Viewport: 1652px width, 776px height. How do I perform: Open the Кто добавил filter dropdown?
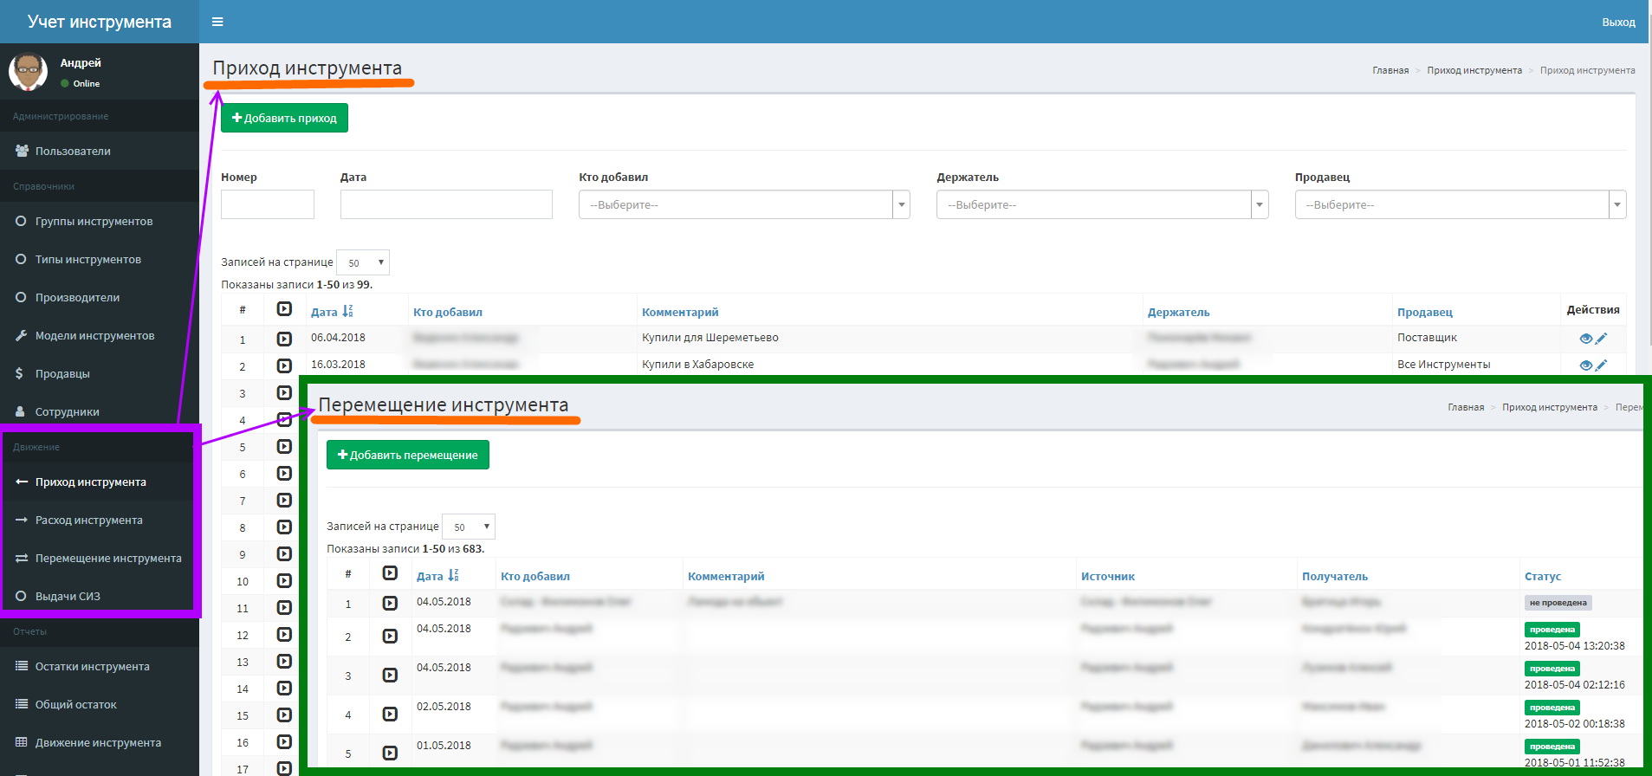744,204
